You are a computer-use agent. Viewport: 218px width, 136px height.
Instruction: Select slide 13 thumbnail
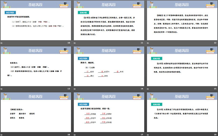click(x=36, y=69)
